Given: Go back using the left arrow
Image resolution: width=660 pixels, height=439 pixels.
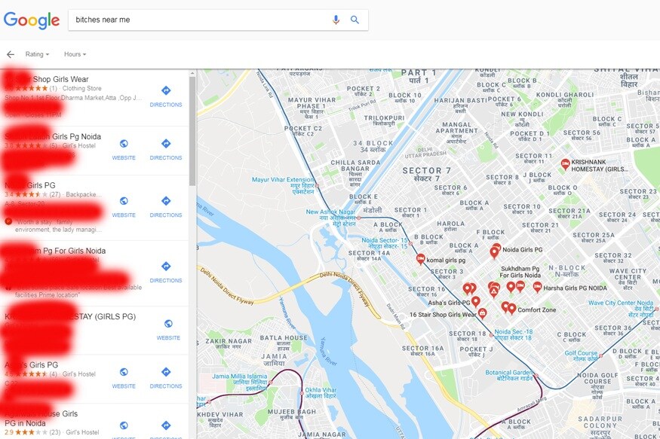Looking at the screenshot, I should [x=11, y=54].
